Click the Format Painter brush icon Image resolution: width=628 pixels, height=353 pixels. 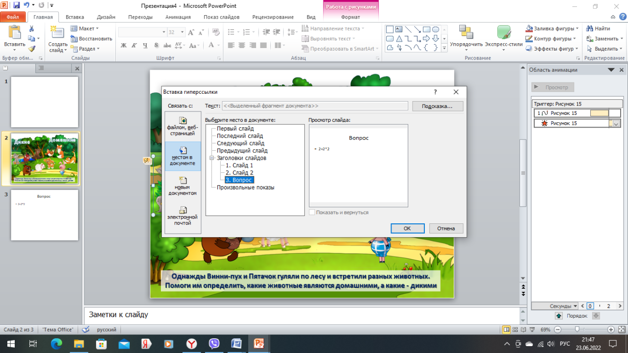pos(32,49)
